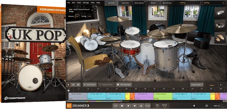227x109 pixels.
Task: Toggle the 1234 count-in button
Action: [147, 106]
